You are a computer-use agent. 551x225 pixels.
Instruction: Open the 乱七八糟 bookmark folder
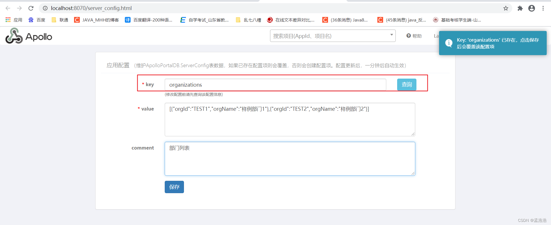click(x=248, y=20)
